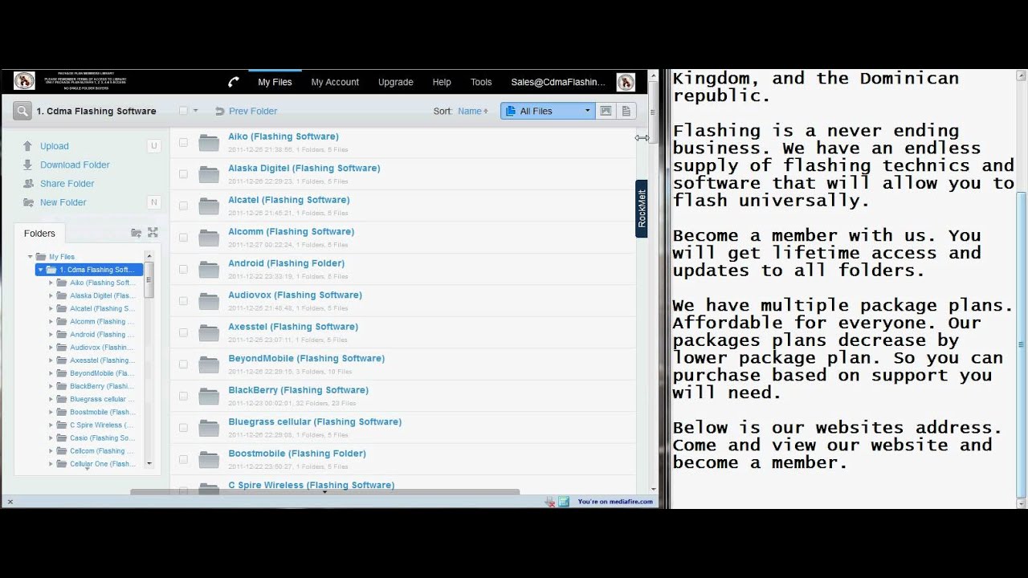Open the Upgrade menu item

coord(396,82)
